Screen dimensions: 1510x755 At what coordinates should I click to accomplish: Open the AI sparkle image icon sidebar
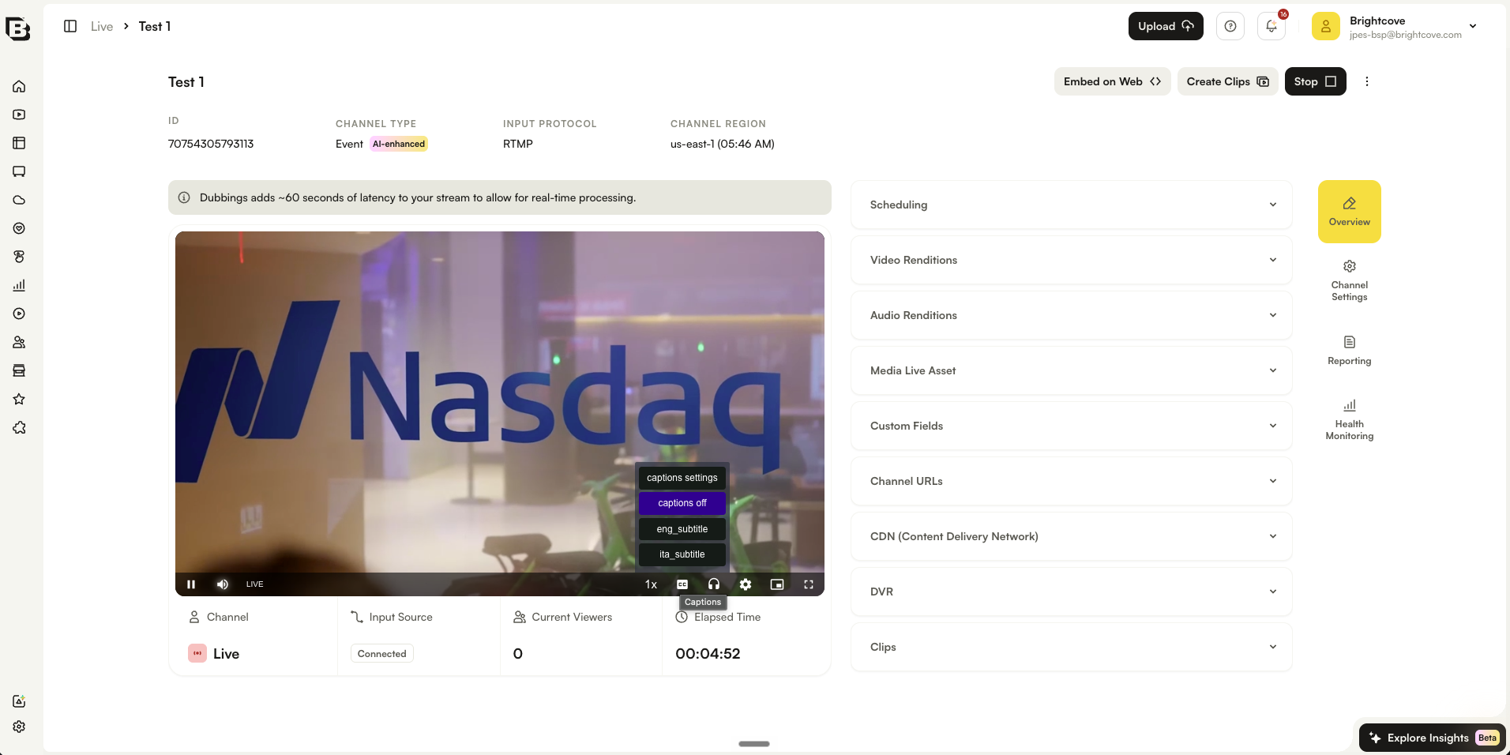pos(19,701)
